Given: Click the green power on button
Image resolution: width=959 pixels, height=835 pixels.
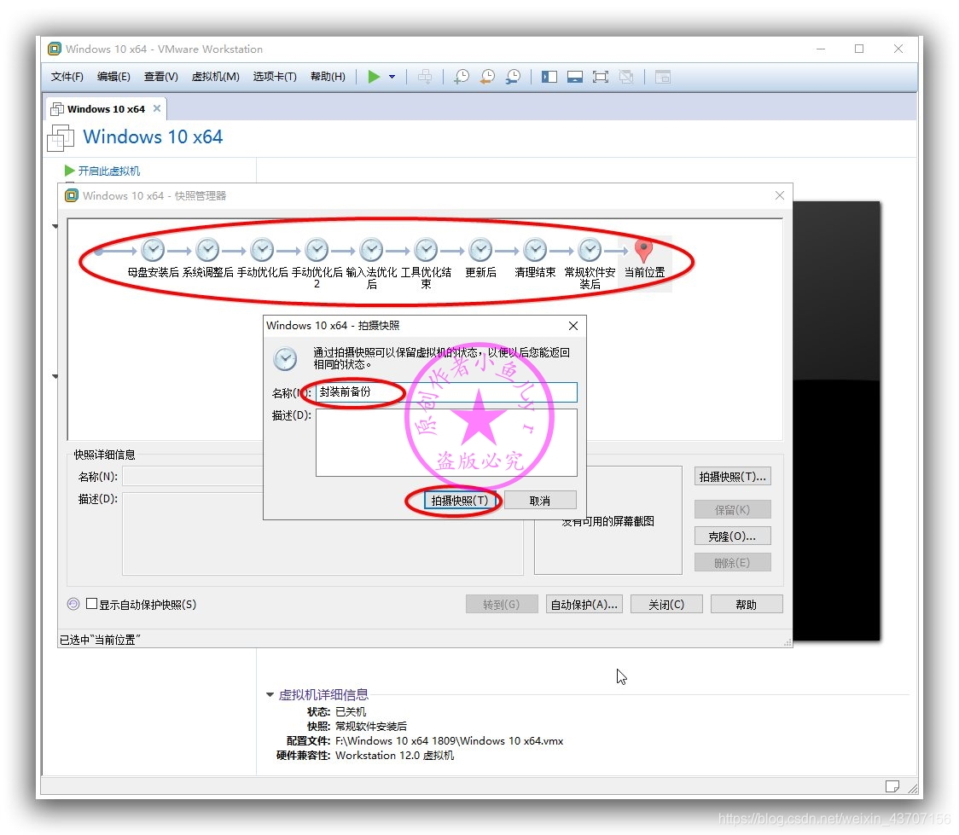Looking at the screenshot, I should (374, 77).
